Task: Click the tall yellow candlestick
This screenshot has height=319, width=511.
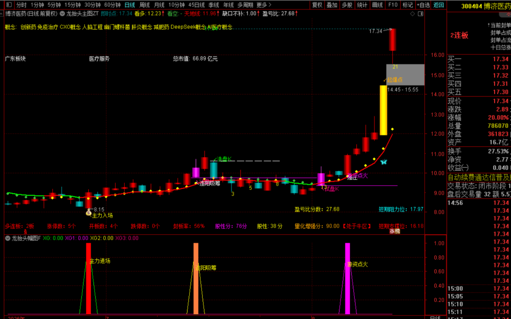Action: 384,110
